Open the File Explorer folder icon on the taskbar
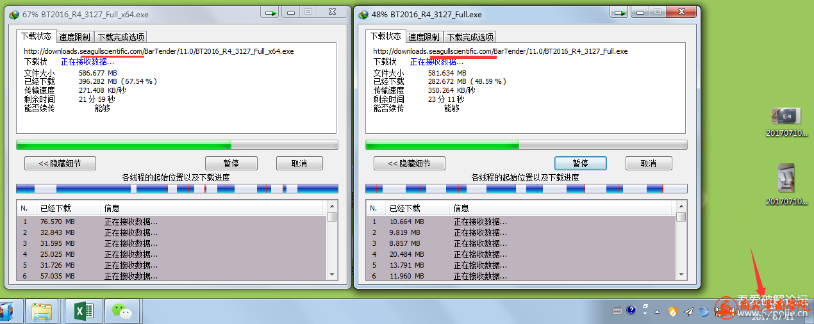814x324 pixels. tap(42, 311)
